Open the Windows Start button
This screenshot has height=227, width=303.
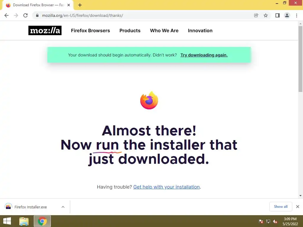7,221
